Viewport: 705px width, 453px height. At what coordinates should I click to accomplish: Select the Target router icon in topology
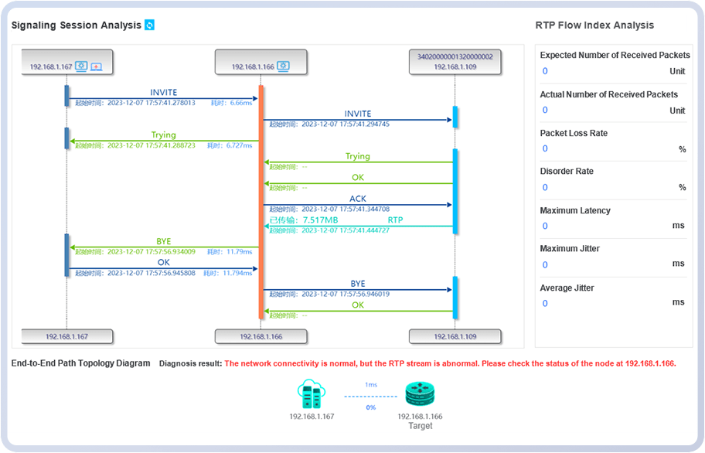tap(420, 394)
